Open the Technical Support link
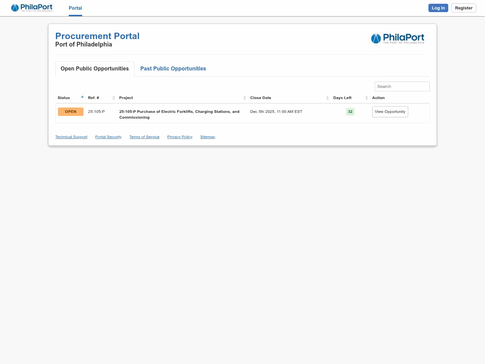Image resolution: width=485 pixels, height=364 pixels. pos(71,137)
